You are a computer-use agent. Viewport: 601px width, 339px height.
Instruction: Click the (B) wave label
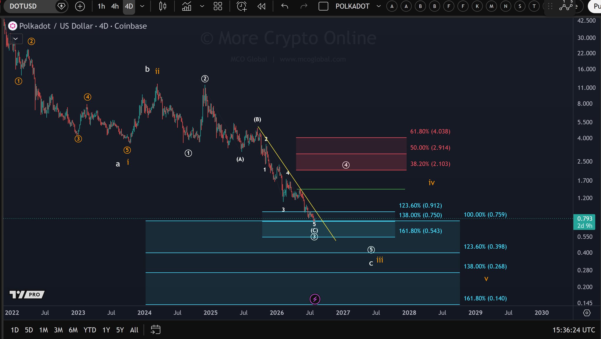point(257,119)
